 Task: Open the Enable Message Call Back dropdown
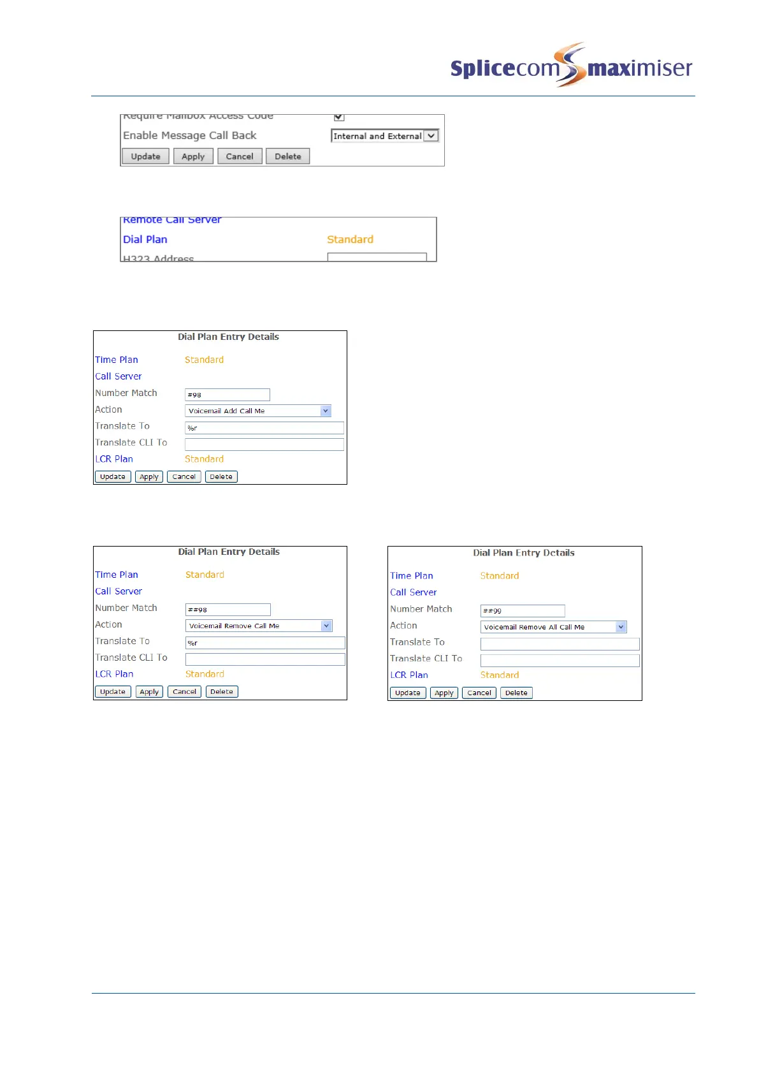tap(385, 136)
